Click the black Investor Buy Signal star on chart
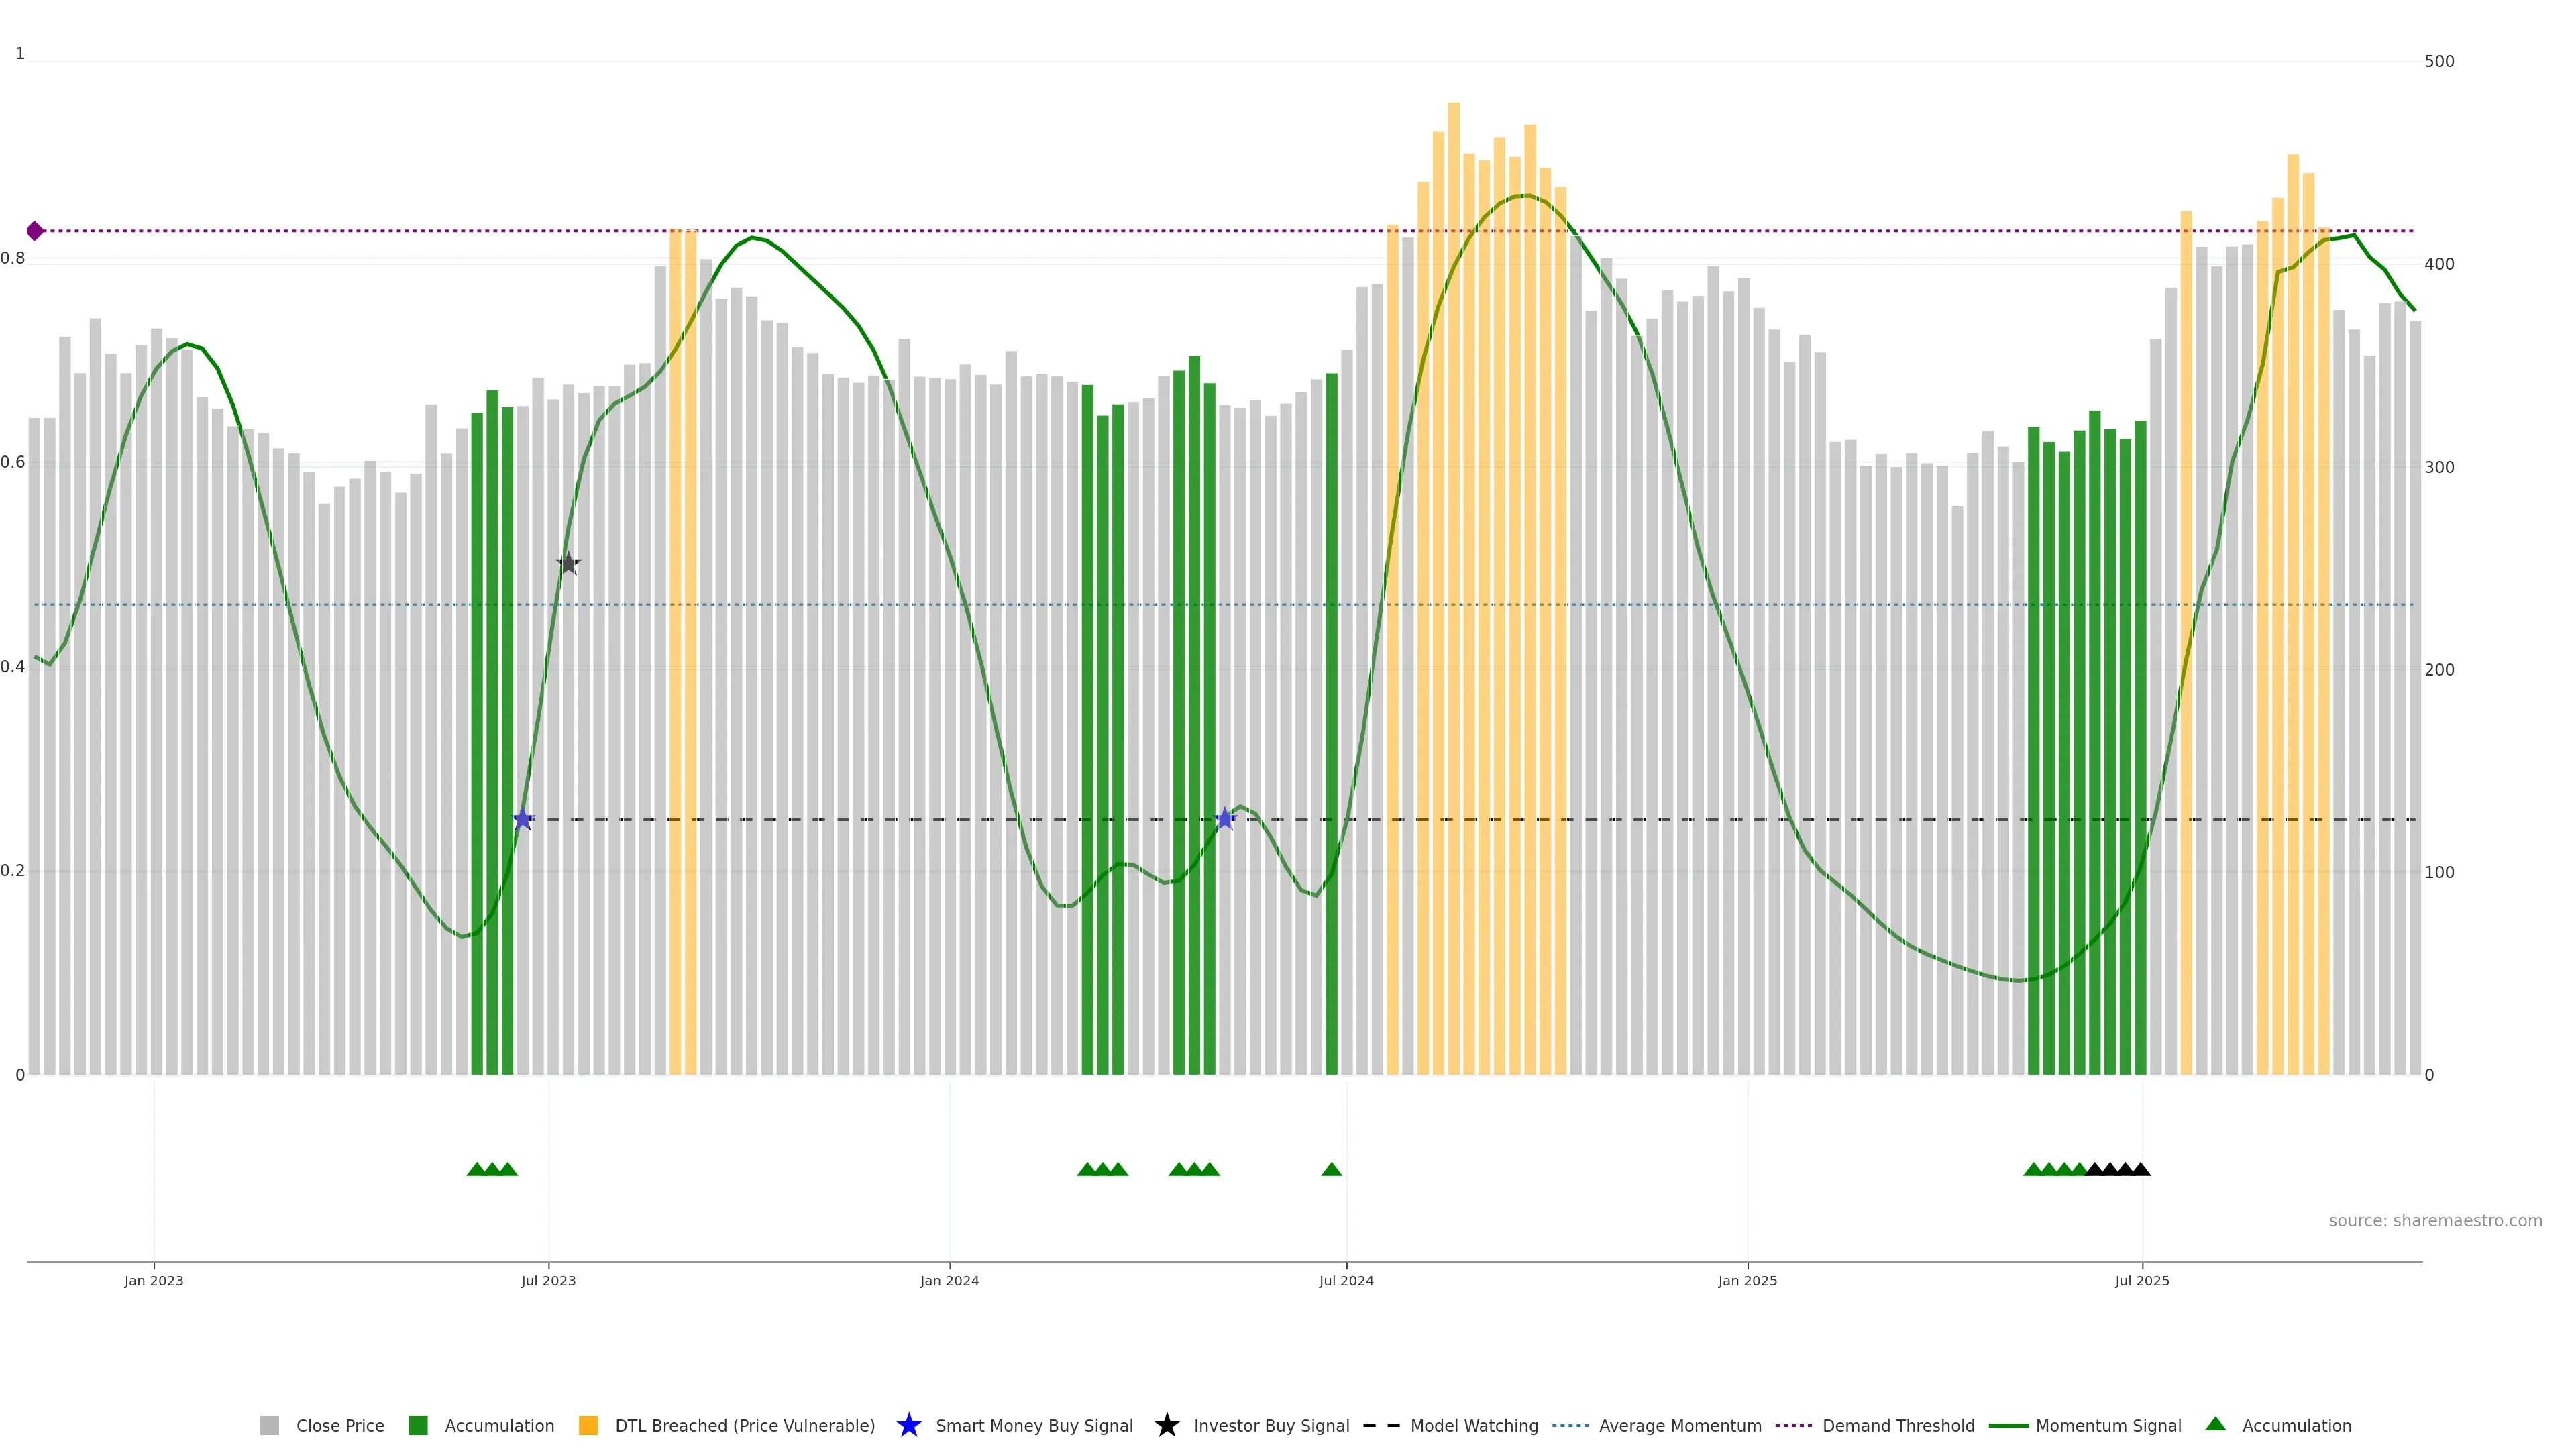Image resolution: width=2576 pixels, height=1449 pixels. point(568,564)
